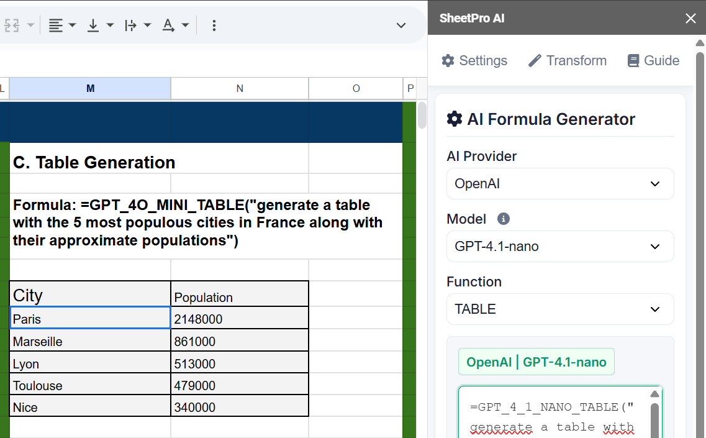
Task: Select the Lyon cell
Action: [x=90, y=362]
